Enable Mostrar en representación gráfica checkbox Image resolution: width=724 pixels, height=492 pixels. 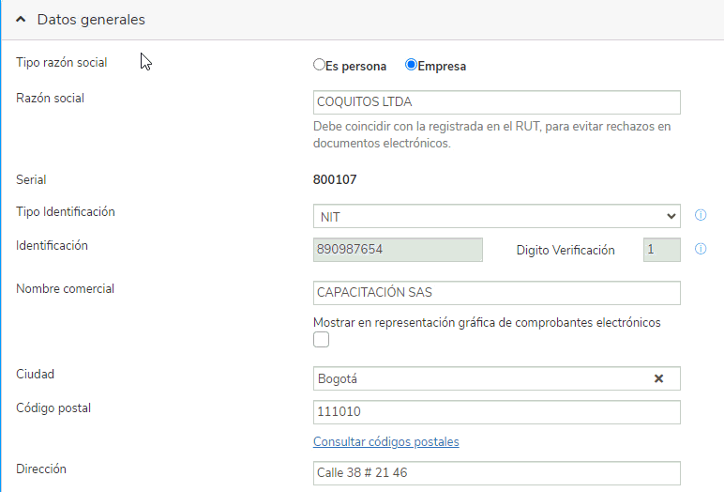point(321,339)
